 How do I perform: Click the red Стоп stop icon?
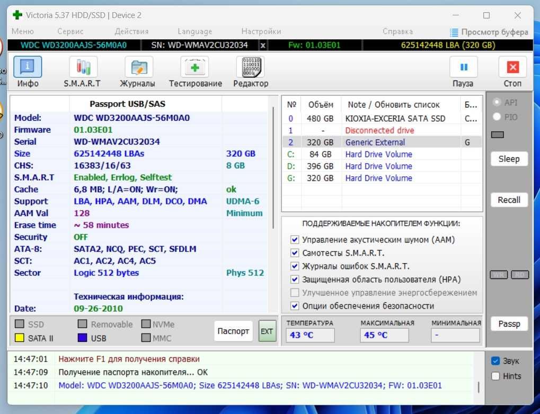[x=512, y=67]
